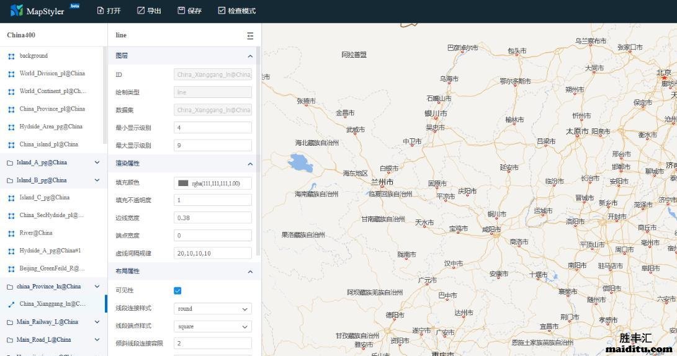The height and width of the screenshot is (356, 677).
Task: Expand the Island_A_pg@China group chevron
Action: (97, 162)
